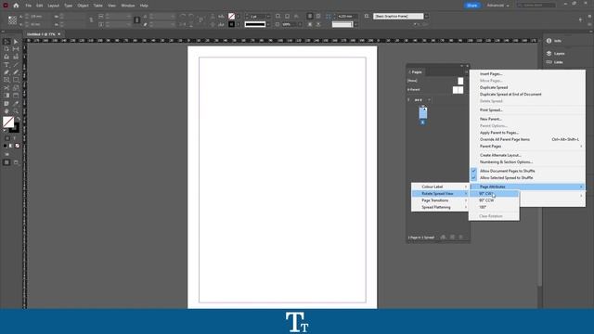Select page 1 thumbnail in Pages panel

pos(423,113)
